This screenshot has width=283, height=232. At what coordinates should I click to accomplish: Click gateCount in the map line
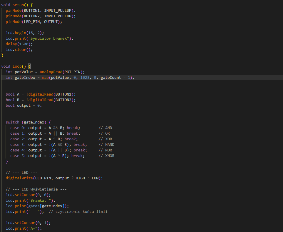(x=110, y=77)
